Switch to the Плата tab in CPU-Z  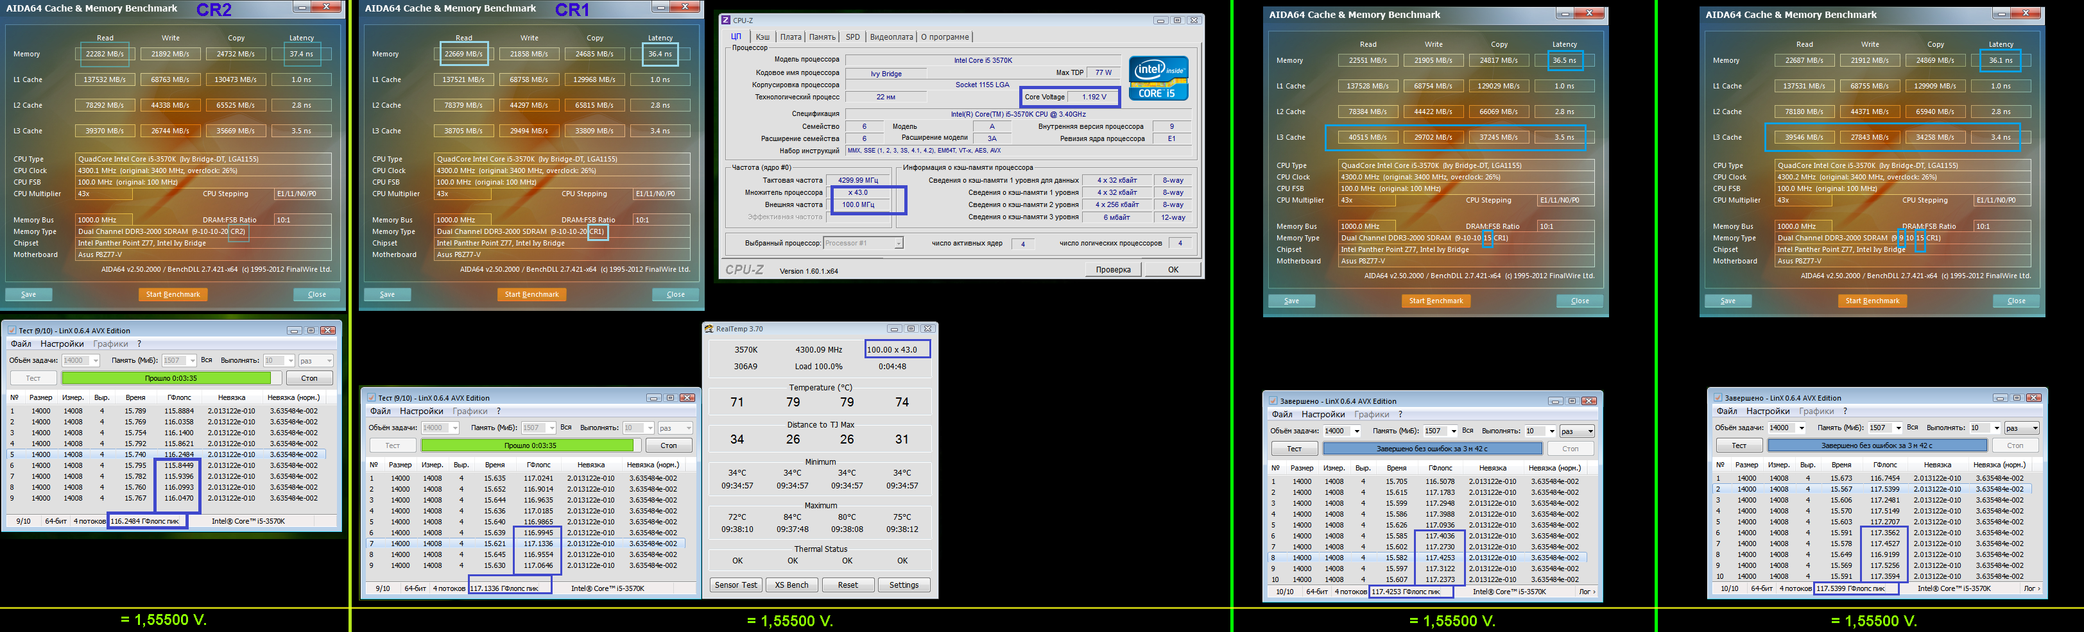click(790, 37)
